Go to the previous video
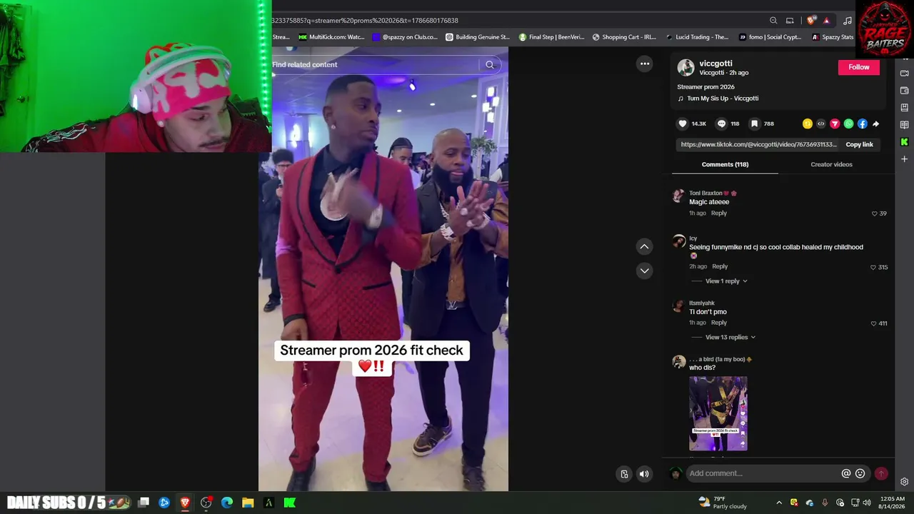The width and height of the screenshot is (914, 514). click(x=644, y=246)
